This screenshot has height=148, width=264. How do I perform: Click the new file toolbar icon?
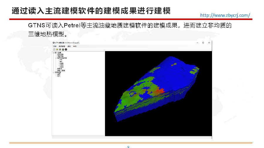click(54, 49)
